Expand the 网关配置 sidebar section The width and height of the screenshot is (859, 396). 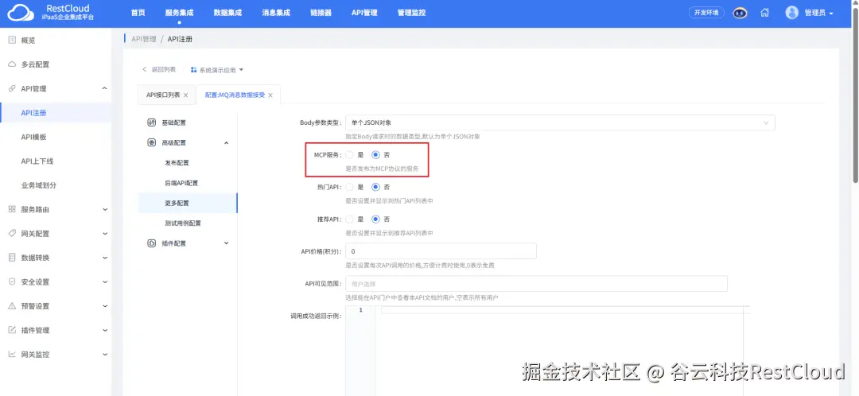click(105, 233)
